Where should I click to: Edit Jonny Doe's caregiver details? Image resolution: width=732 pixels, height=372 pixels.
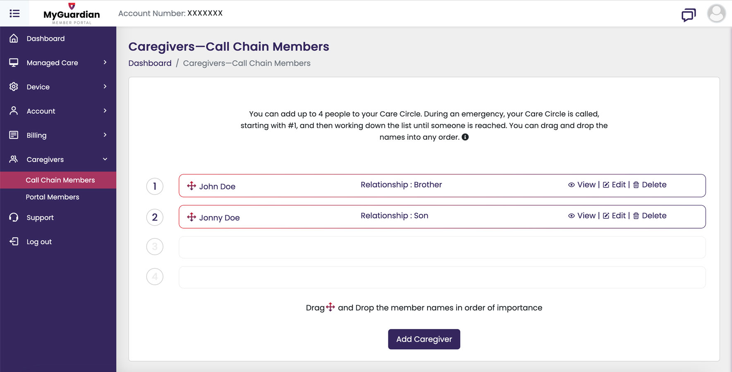tap(614, 216)
